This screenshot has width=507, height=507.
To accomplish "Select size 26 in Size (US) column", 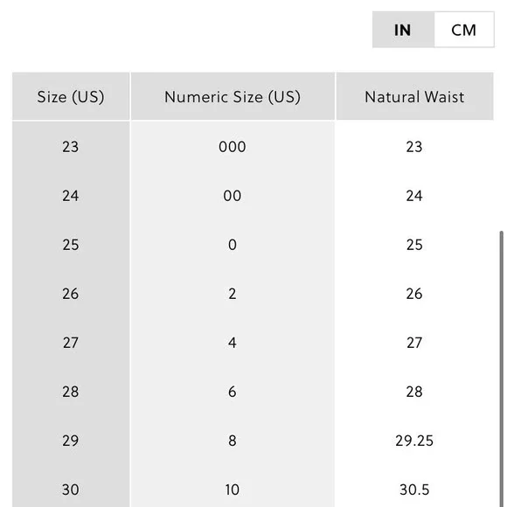I will point(71,294).
